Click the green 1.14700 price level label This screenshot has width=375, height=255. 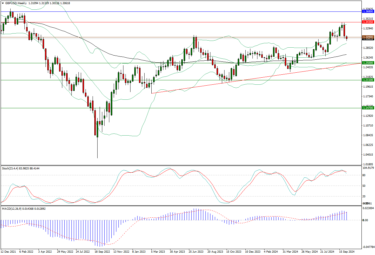(368, 108)
